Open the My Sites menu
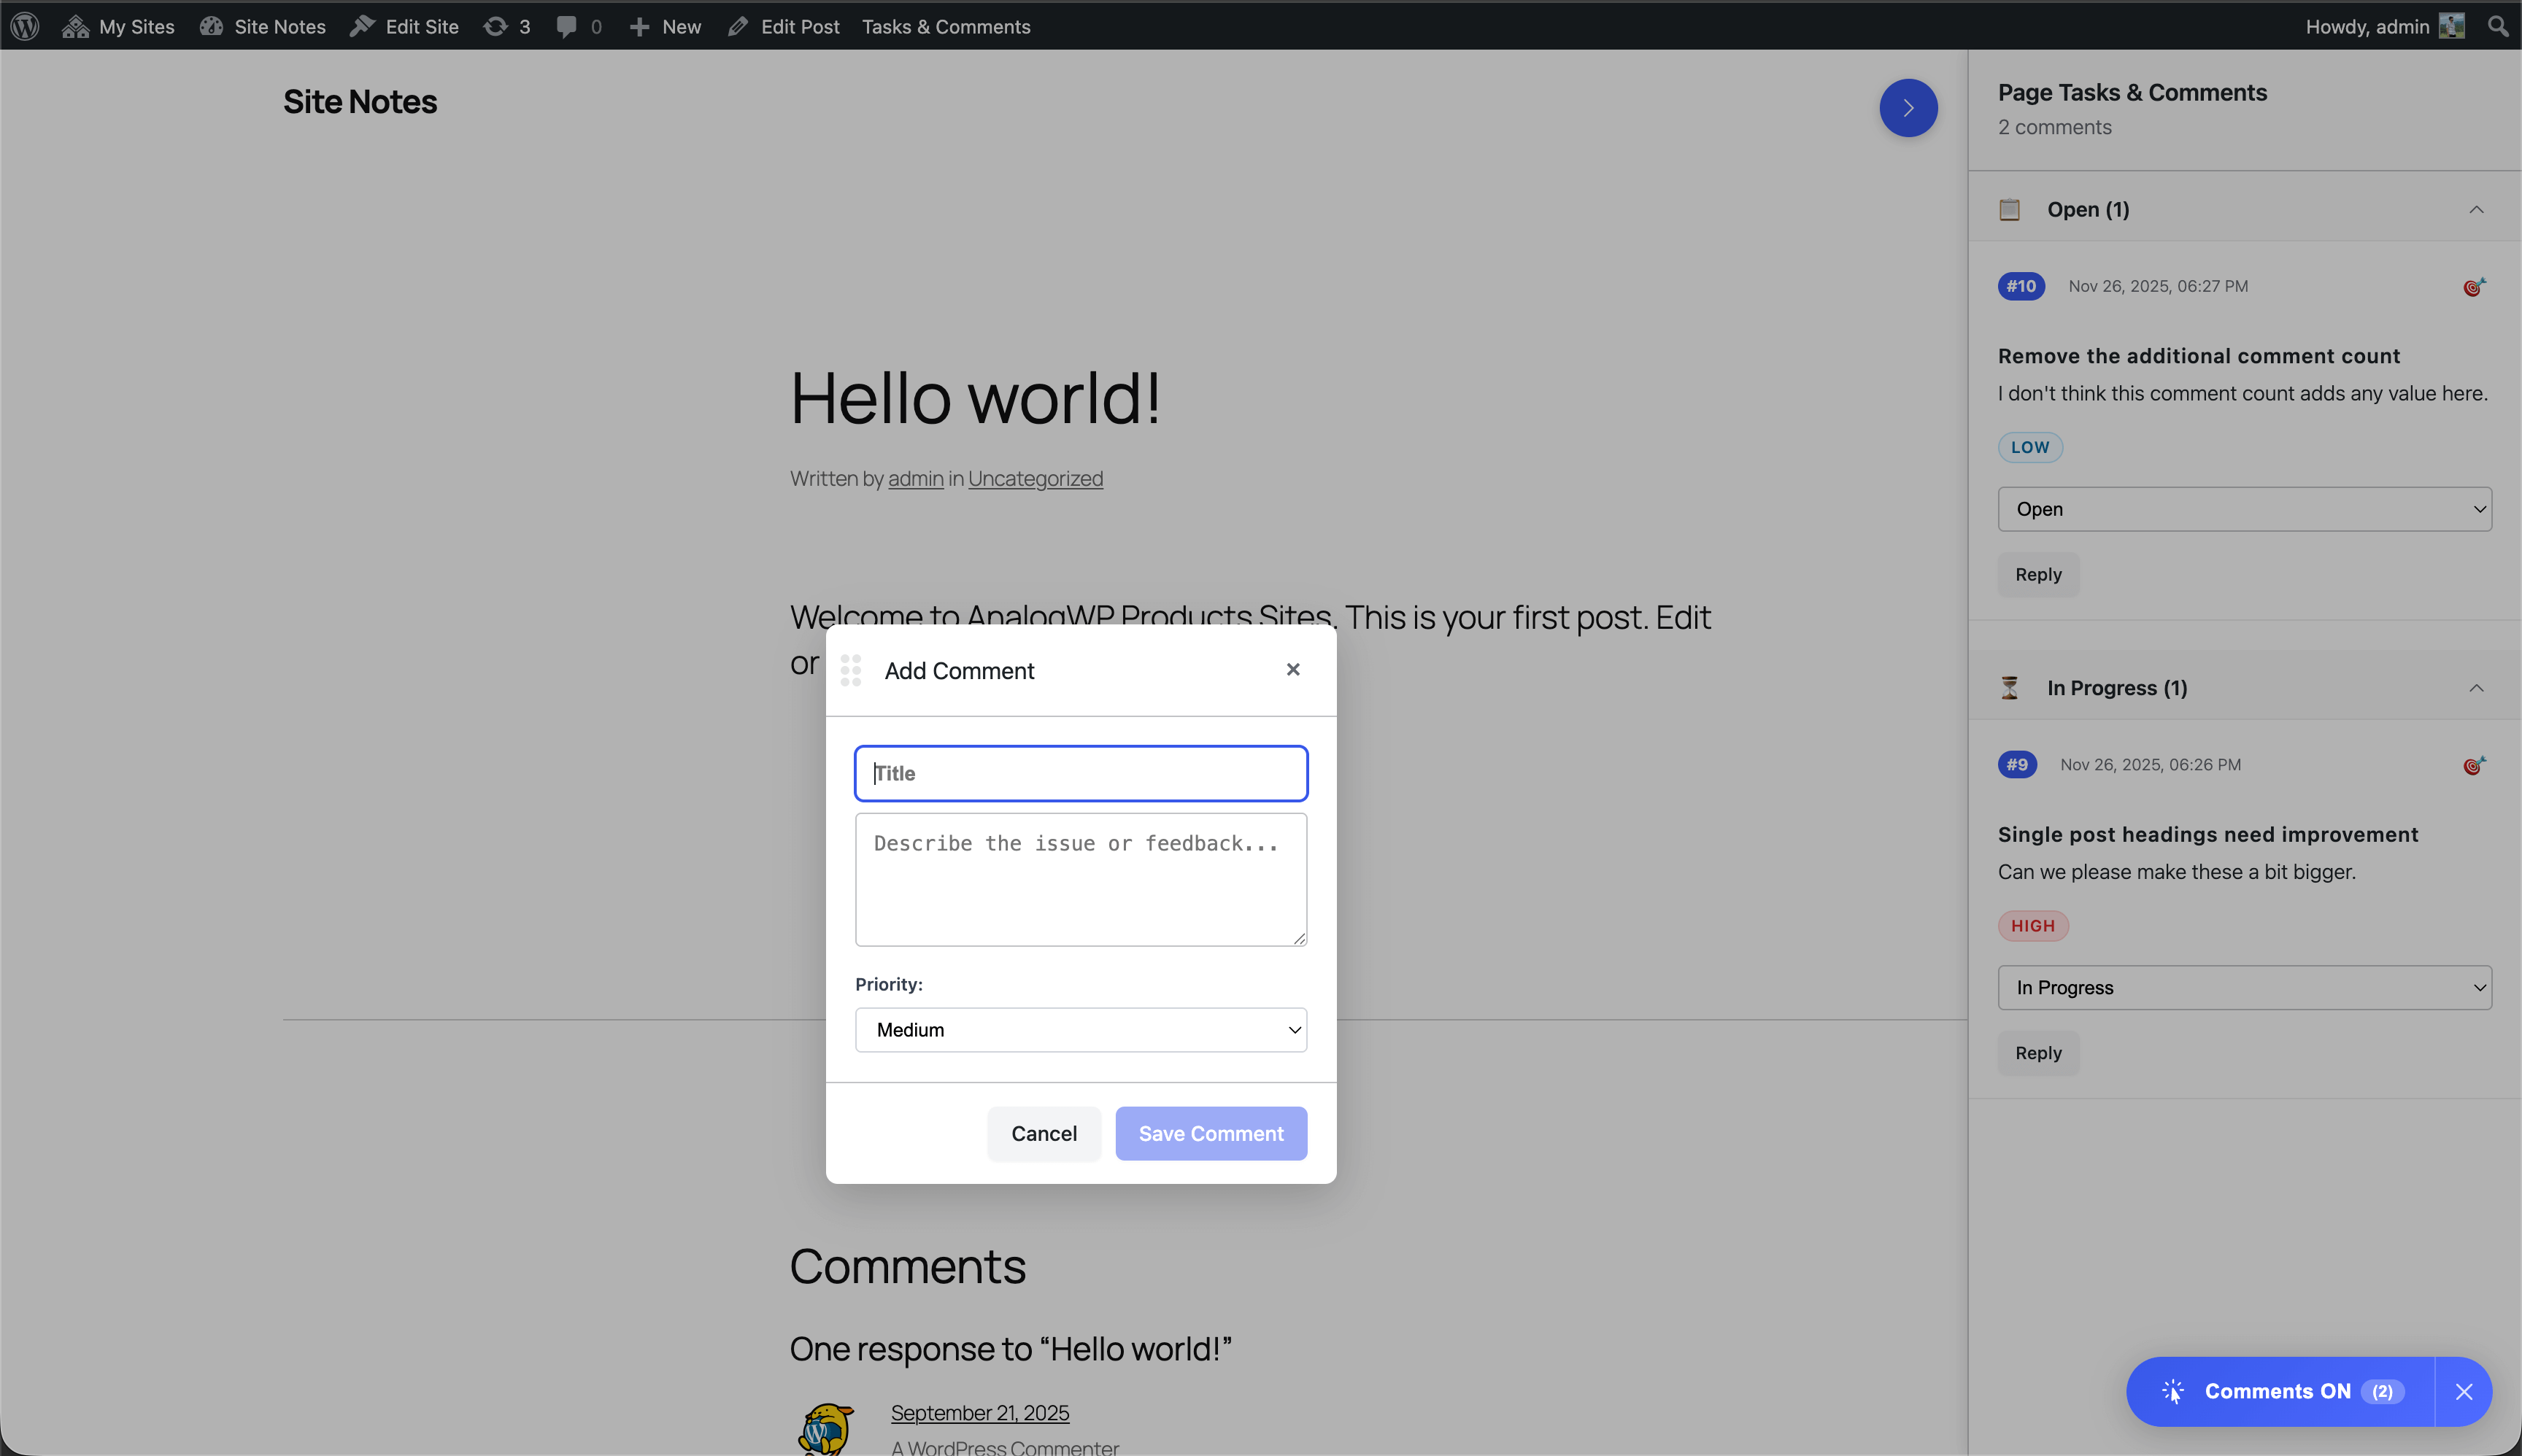This screenshot has height=1456, width=2522. tap(119, 26)
